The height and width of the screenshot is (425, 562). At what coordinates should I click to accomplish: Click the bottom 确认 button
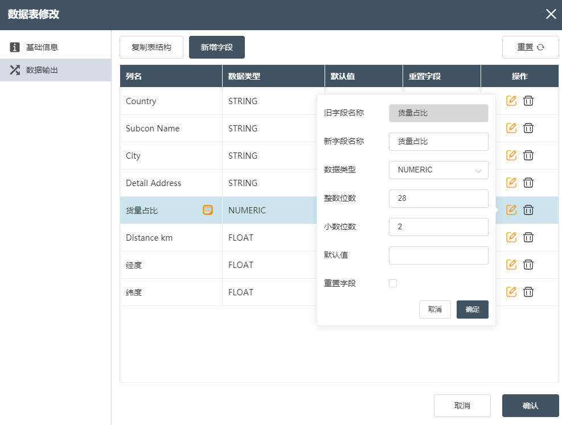tap(531, 406)
